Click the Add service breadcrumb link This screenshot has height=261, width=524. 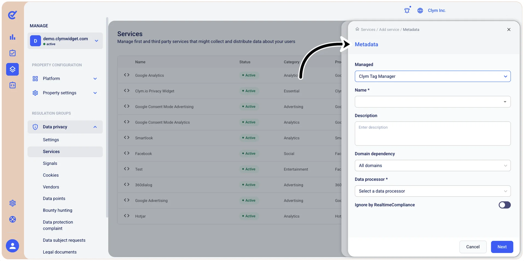pos(389,30)
